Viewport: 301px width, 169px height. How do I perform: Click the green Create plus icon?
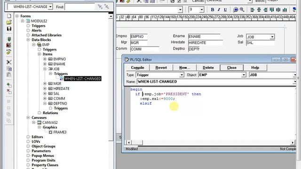tap(9, 85)
